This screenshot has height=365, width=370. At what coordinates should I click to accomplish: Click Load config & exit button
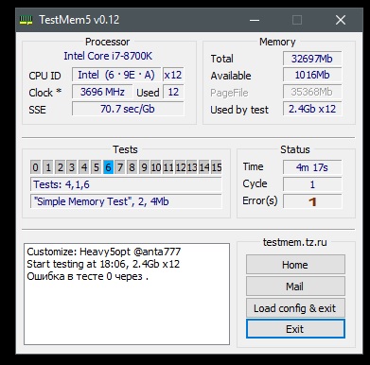coord(295,308)
